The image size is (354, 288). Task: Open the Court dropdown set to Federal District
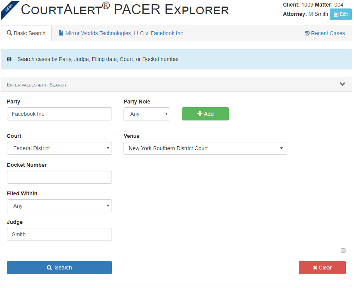click(x=59, y=148)
